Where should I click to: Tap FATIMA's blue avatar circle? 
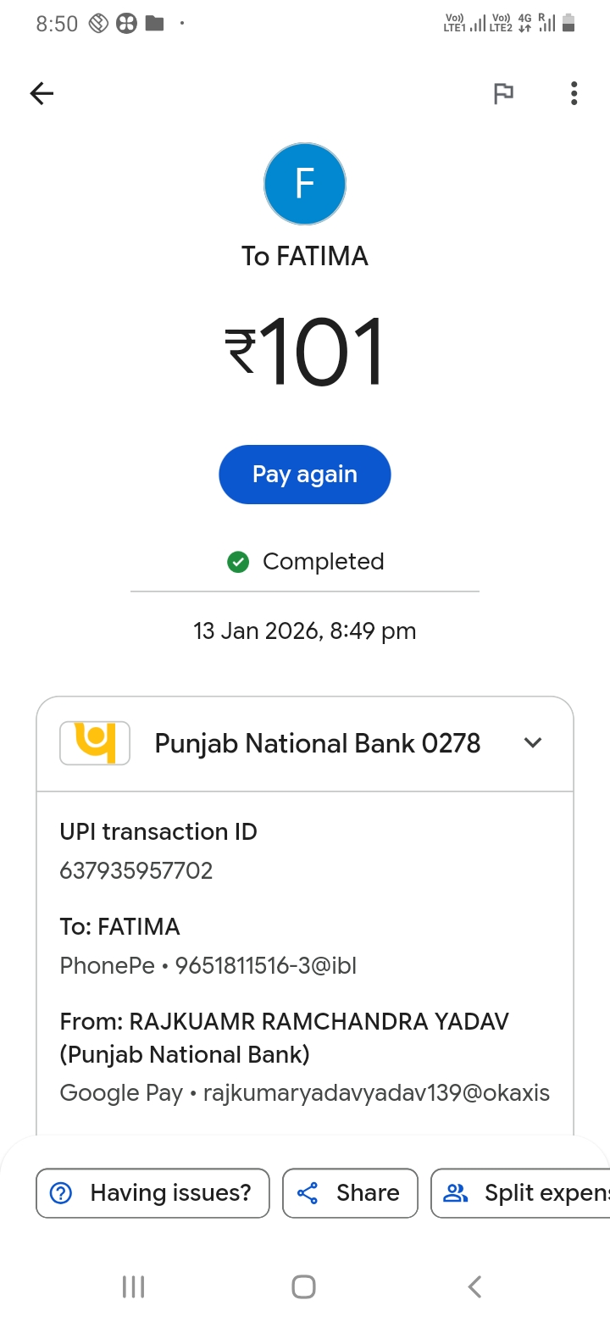pyautogui.click(x=305, y=183)
